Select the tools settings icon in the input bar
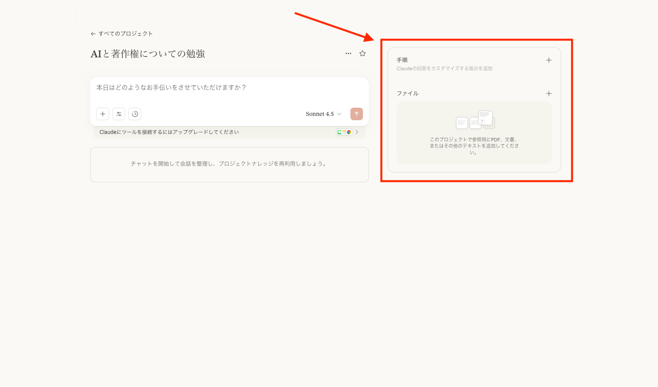This screenshot has height=387, width=658. 118,114
